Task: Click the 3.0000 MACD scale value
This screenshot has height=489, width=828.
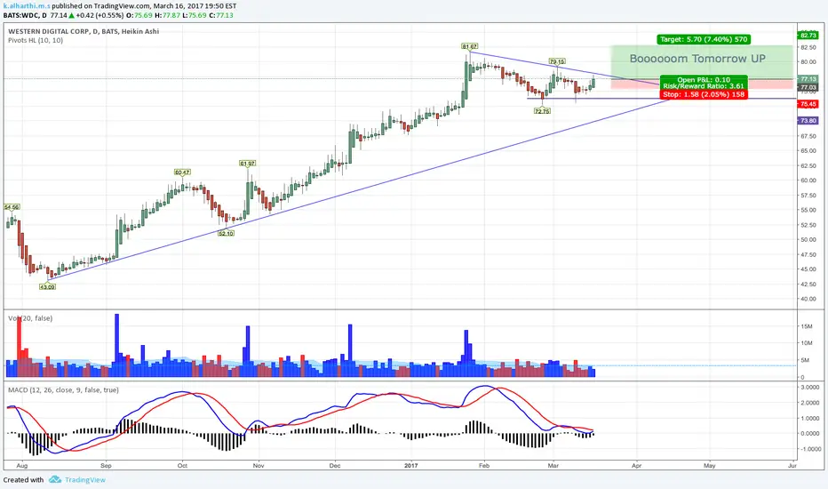Action: coord(810,388)
